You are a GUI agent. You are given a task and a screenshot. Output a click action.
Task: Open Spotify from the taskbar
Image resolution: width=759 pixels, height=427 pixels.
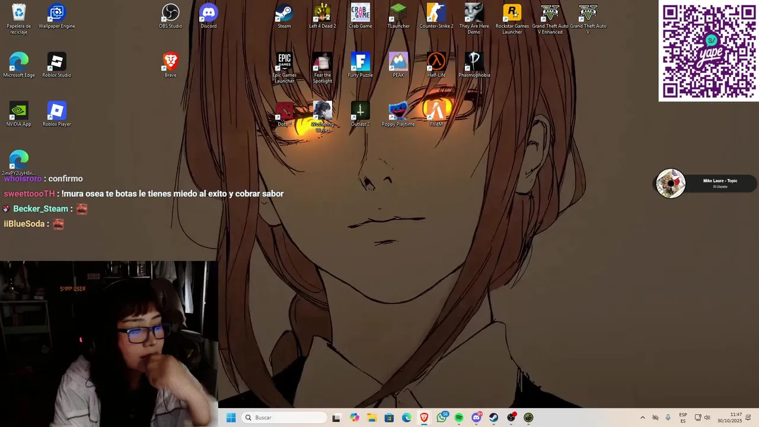tap(459, 418)
